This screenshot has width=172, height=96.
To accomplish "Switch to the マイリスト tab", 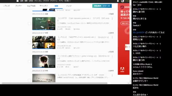I will [44, 6].
